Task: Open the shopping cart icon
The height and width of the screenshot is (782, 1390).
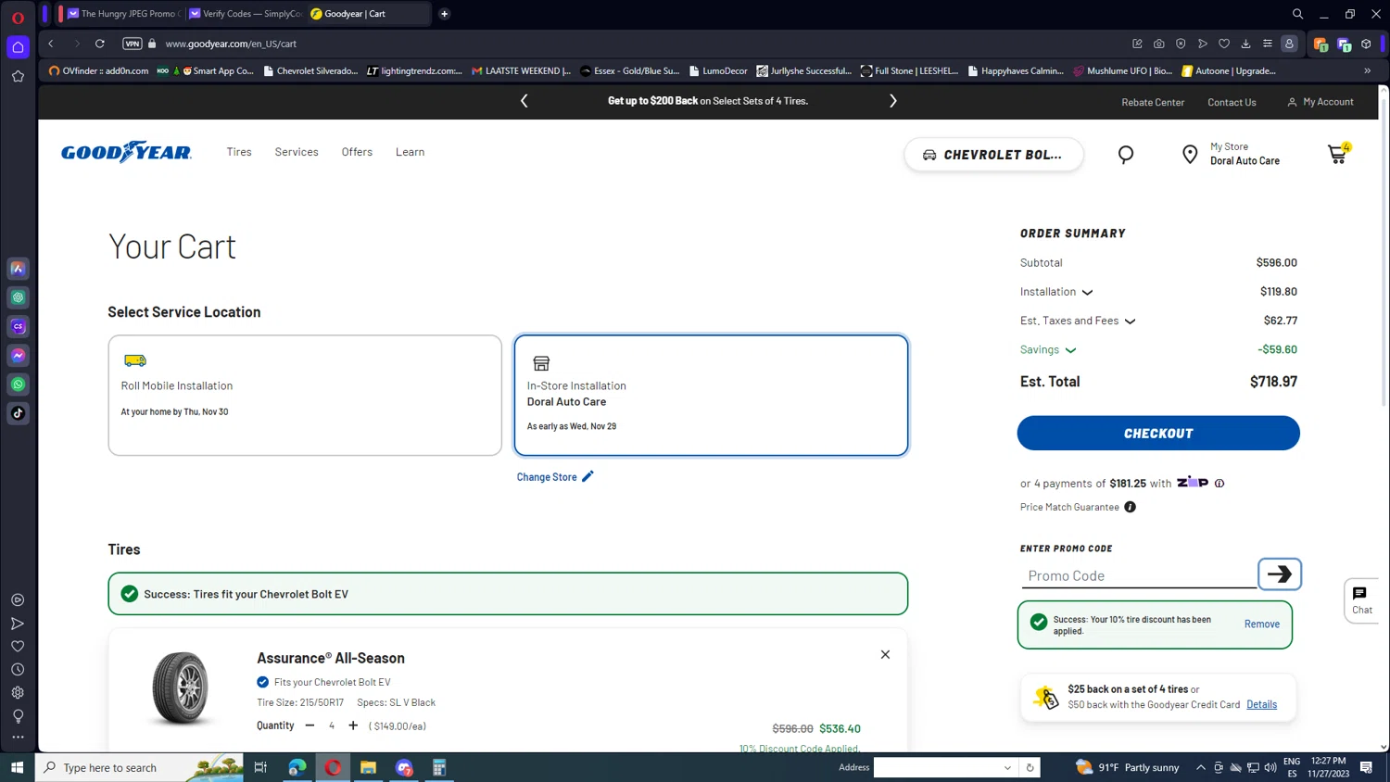Action: coord(1338,154)
